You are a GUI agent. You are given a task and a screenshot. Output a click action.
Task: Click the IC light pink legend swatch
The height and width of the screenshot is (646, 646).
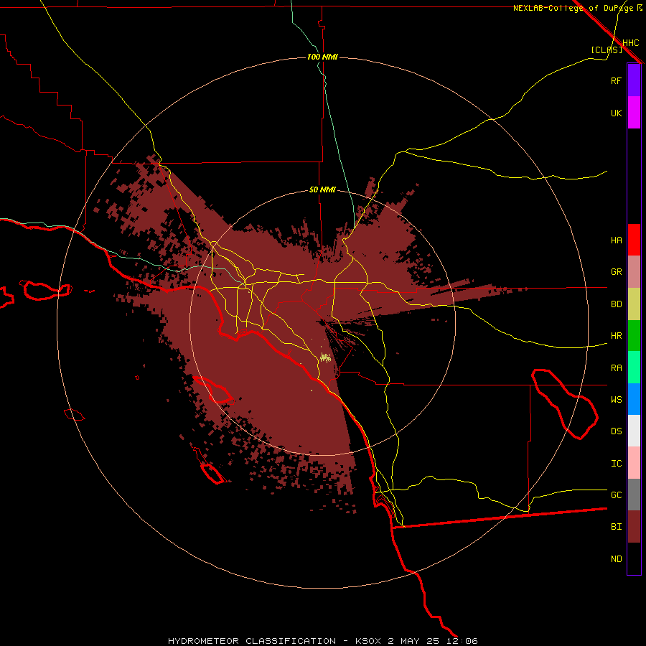tap(634, 463)
